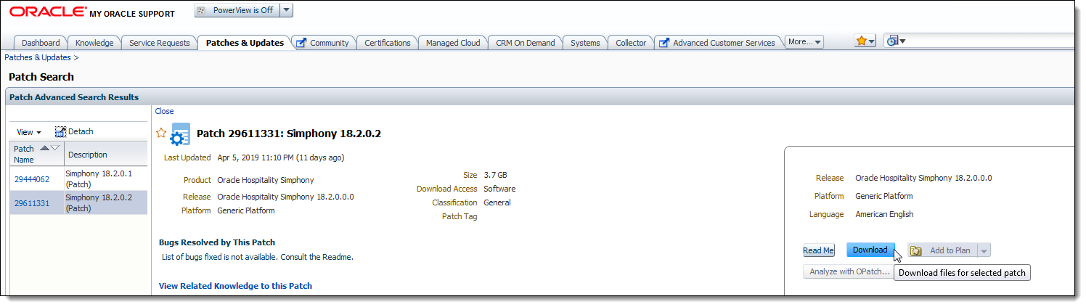This screenshot has width=1086, height=307.
Task: Select the Simphony 18.2.0.1 (Patch) row
Action: click(x=80, y=179)
